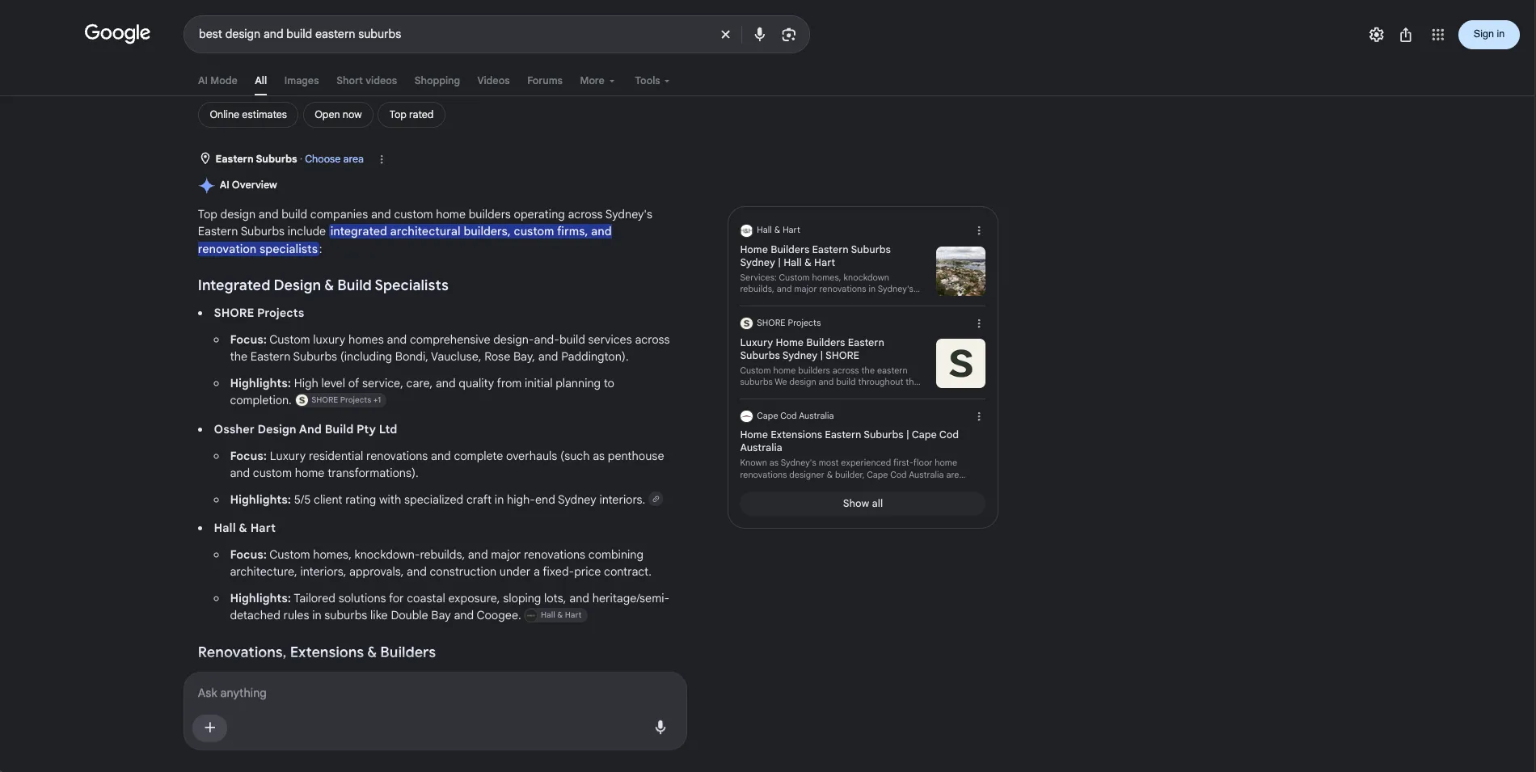The width and height of the screenshot is (1536, 772).
Task: Open the Home Extensions Cape Cod Australia result
Action: tap(849, 441)
